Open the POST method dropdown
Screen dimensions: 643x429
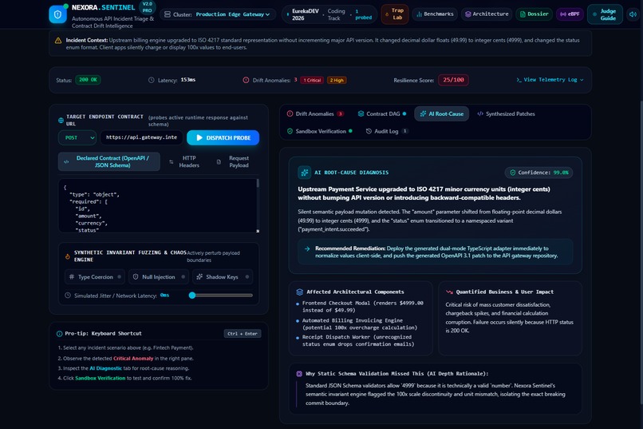77,137
